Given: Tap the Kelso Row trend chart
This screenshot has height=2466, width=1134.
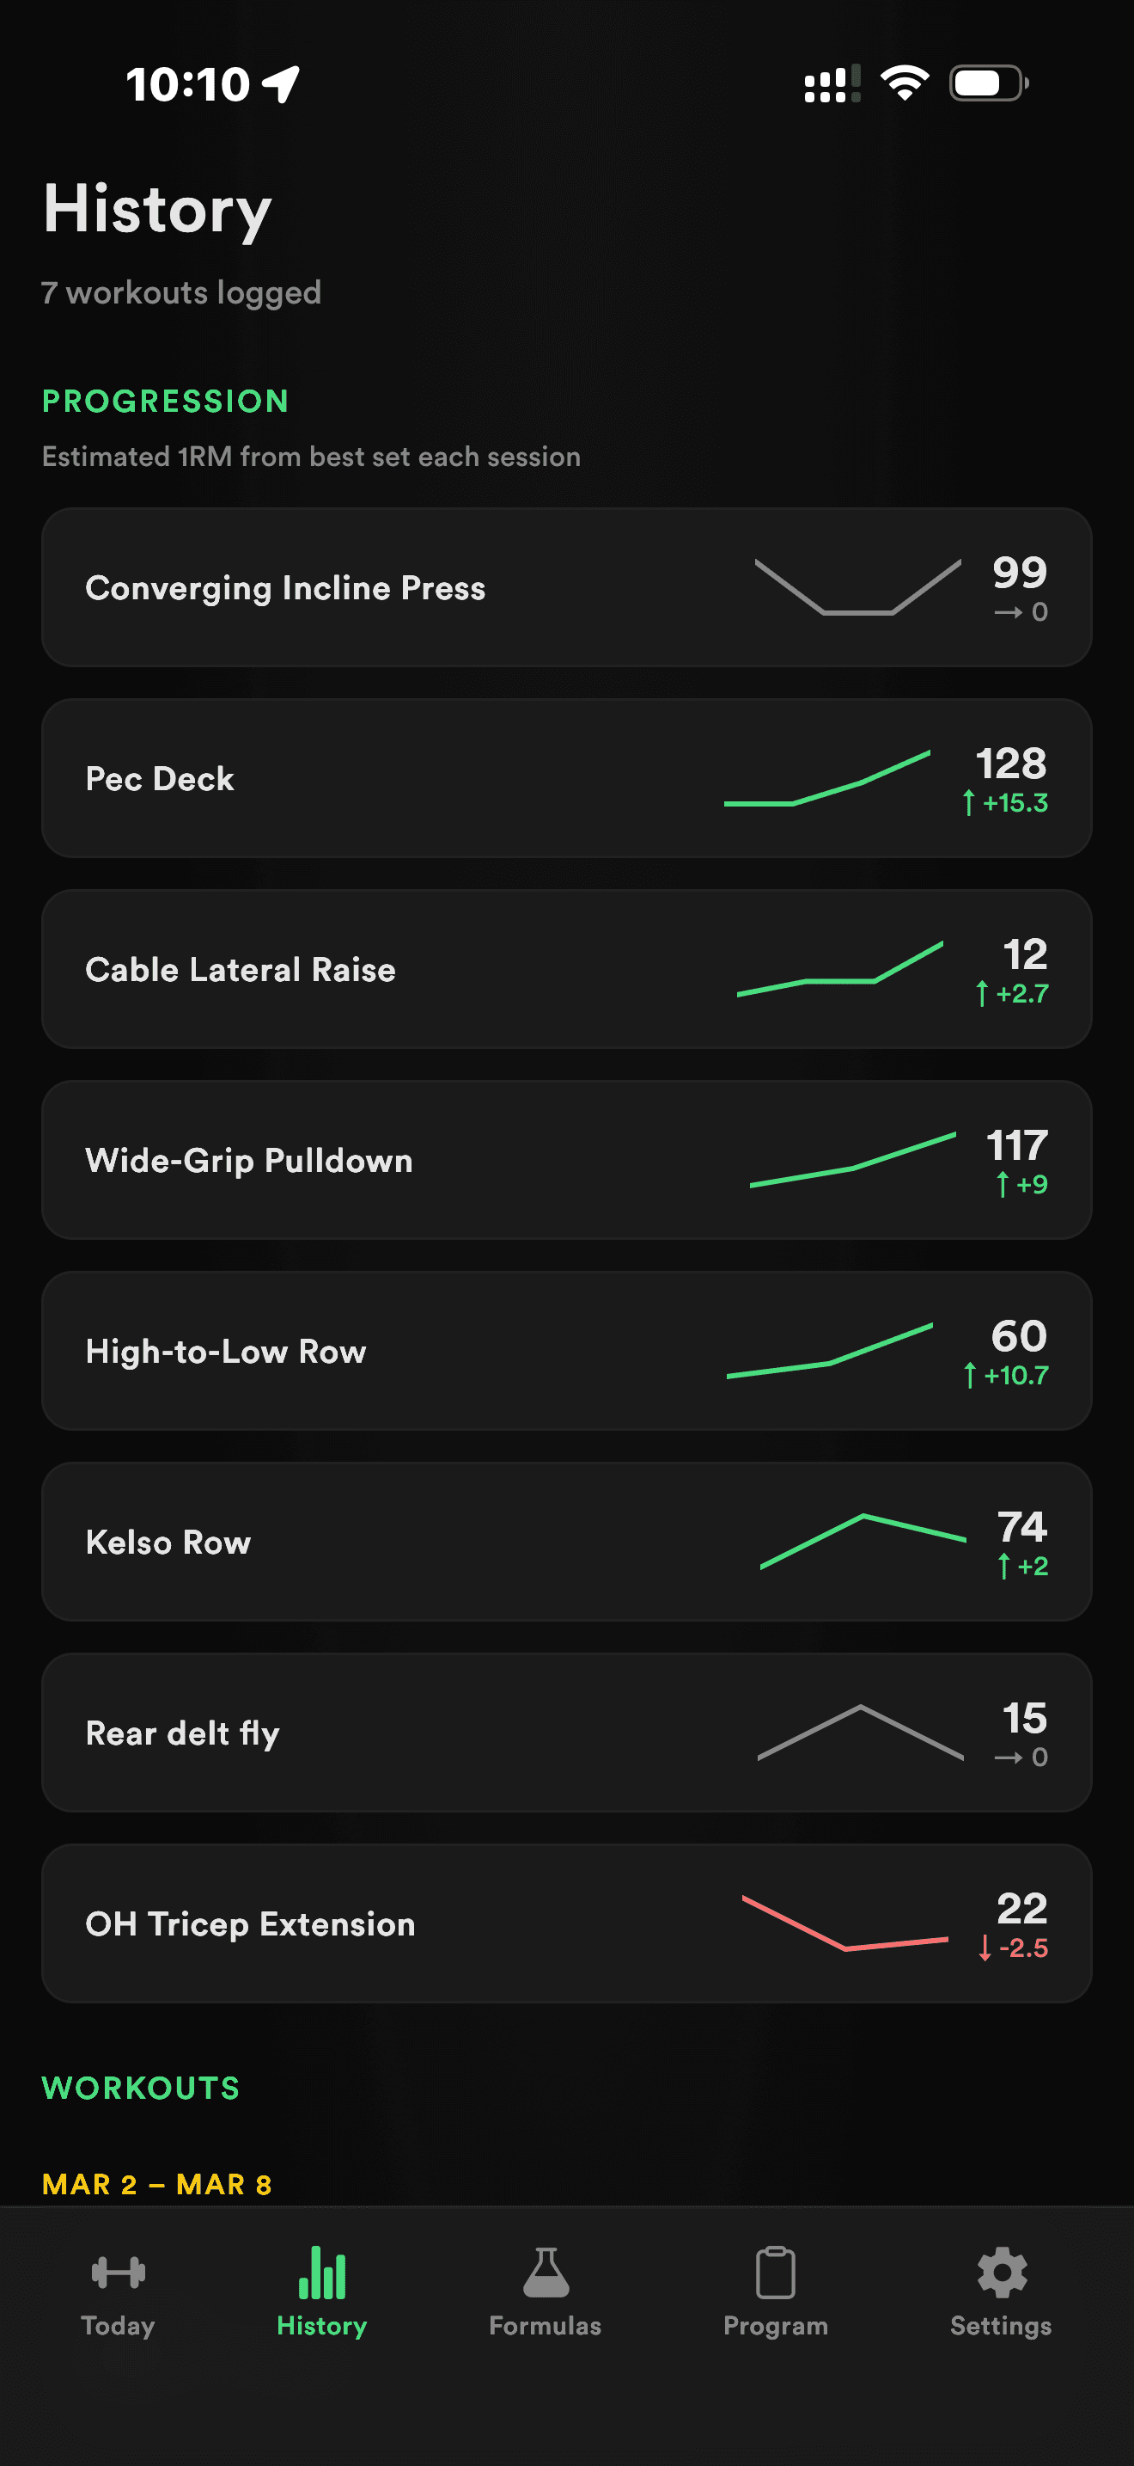Looking at the screenshot, I should click(863, 1540).
